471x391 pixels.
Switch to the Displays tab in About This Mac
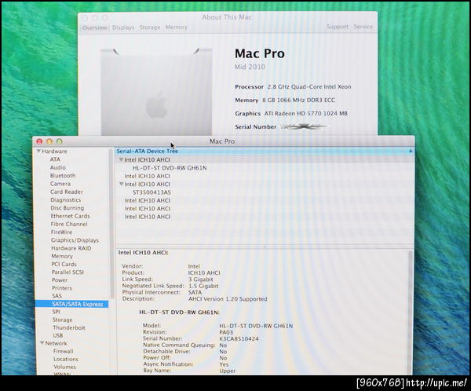(x=123, y=27)
